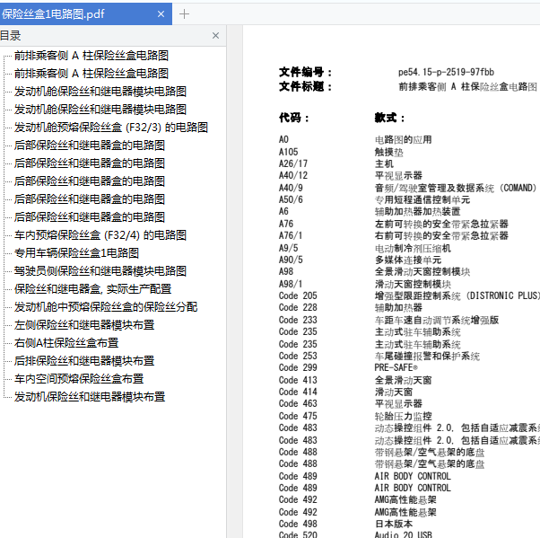Navigate to 左侧保险丝和继电器模块布置
Screen dimensions: 540x538
pyautogui.click(x=84, y=325)
